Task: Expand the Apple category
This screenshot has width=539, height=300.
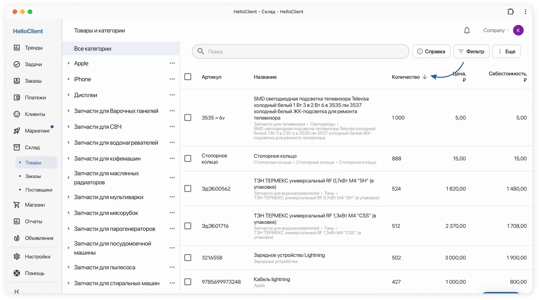Action: point(69,63)
